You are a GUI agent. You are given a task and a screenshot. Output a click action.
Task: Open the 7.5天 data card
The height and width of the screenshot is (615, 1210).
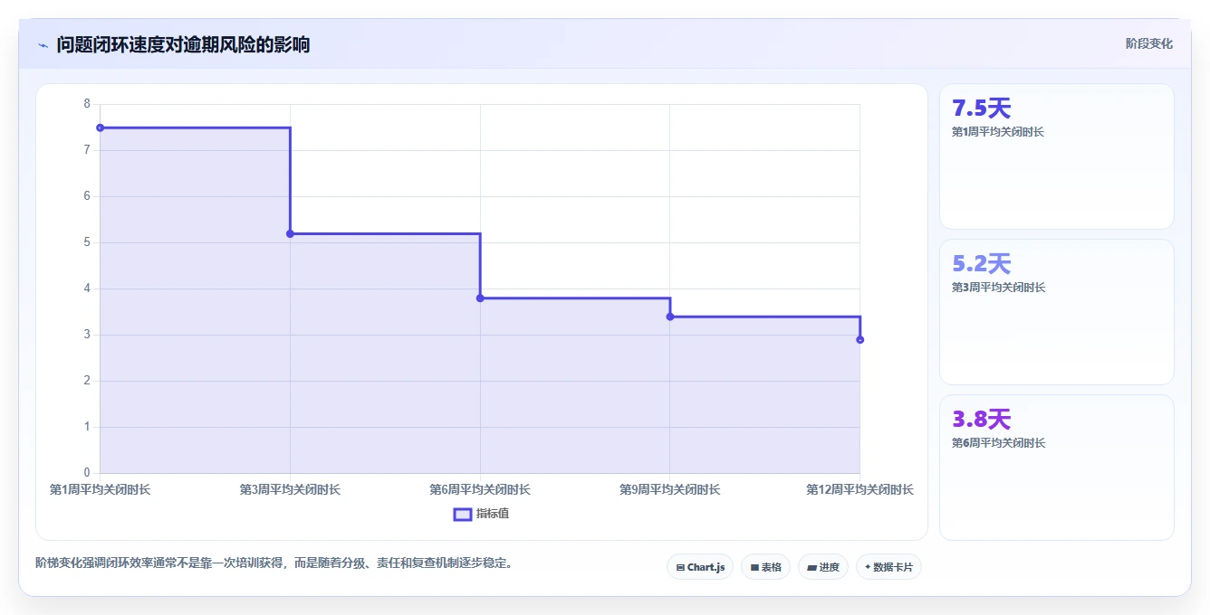(x=1057, y=156)
